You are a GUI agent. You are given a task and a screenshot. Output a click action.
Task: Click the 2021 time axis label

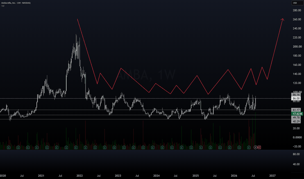coord(41,176)
